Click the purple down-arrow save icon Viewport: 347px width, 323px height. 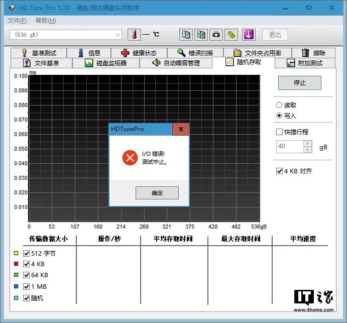249,35
